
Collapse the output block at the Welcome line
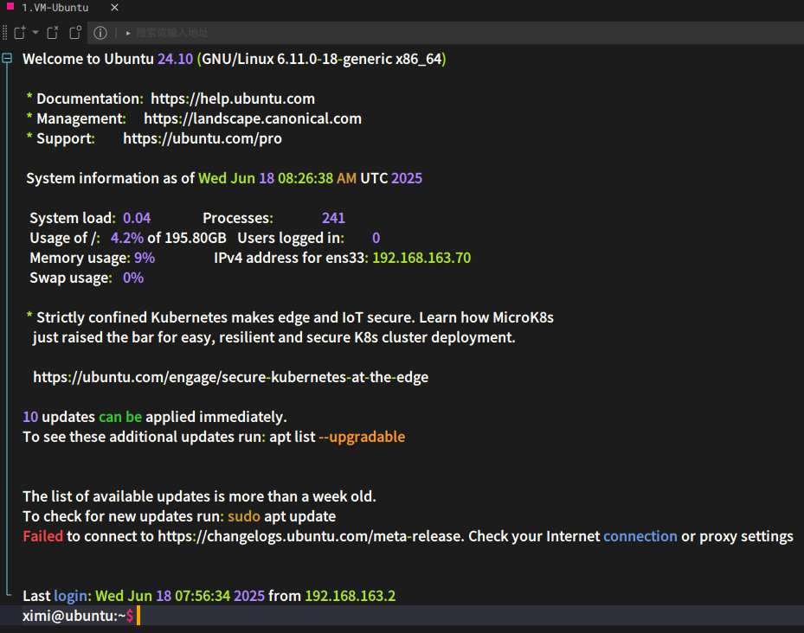coord(7,59)
